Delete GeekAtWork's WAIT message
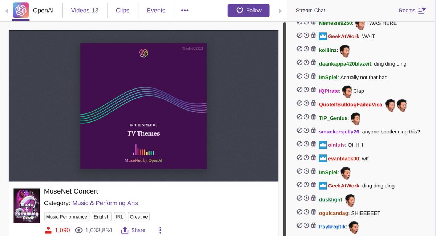Viewport: 436px width, 236px height. 313,36
